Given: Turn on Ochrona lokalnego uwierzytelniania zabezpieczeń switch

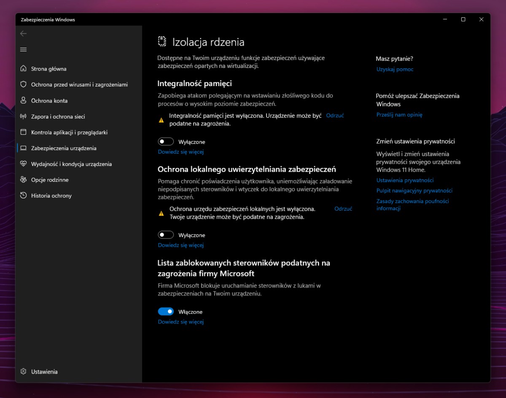Looking at the screenshot, I should tap(166, 235).
